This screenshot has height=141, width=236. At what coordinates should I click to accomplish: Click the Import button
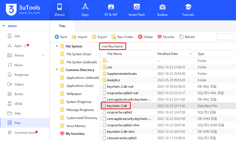79,37
